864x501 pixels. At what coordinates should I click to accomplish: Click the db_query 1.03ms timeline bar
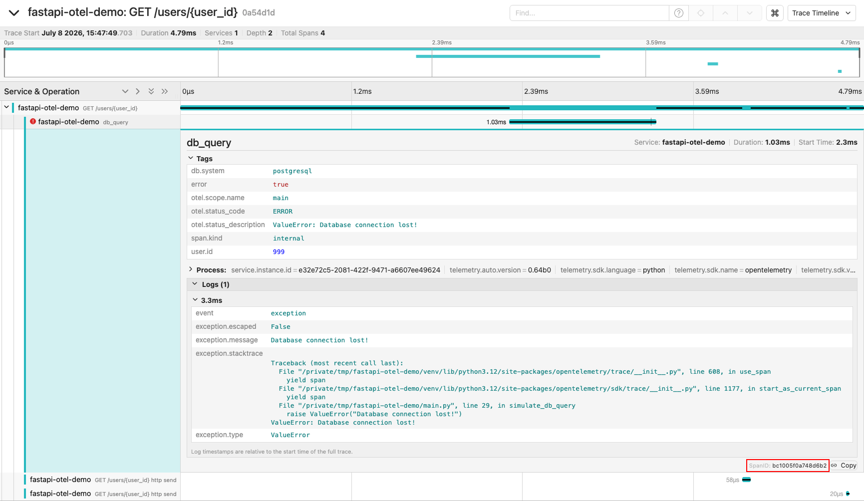coord(582,122)
